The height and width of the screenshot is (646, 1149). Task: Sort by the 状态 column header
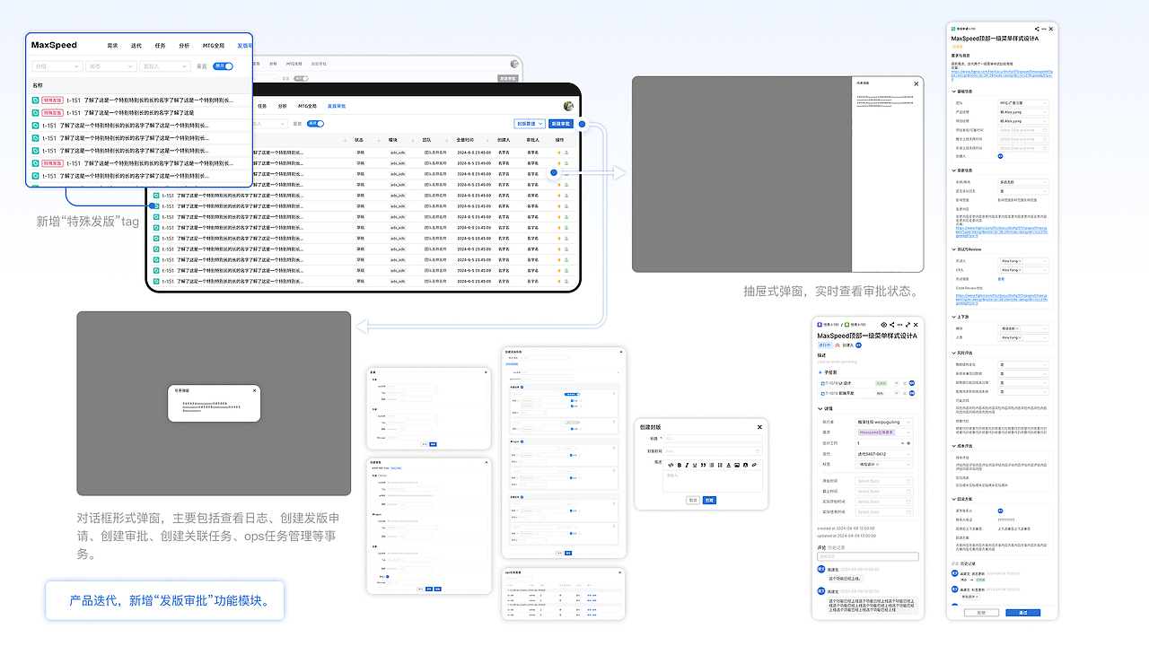(x=359, y=140)
